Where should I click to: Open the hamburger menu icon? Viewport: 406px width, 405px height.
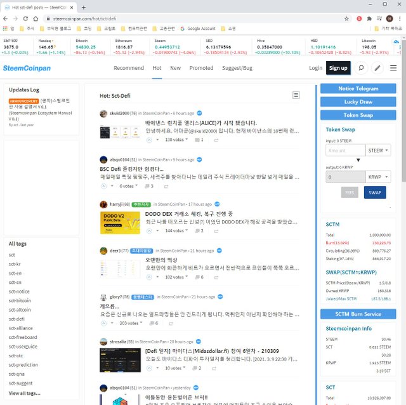point(393,68)
